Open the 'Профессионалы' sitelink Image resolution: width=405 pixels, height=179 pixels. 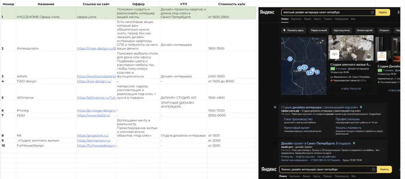[348, 119]
